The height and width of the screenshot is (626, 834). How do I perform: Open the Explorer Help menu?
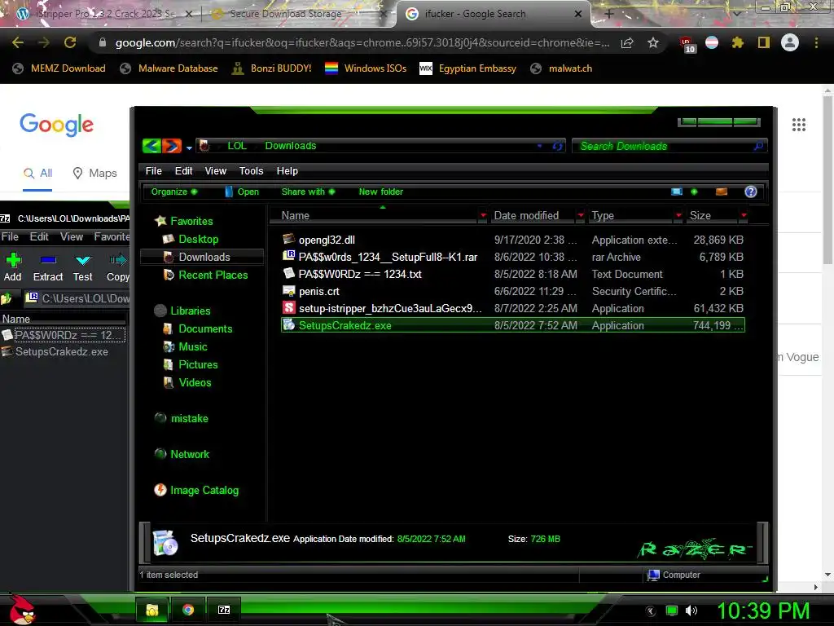(x=288, y=171)
